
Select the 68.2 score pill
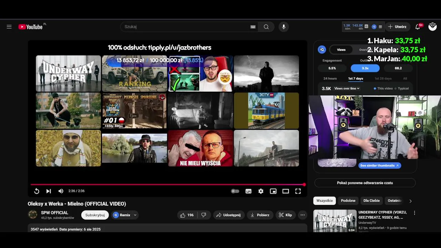(x=398, y=68)
